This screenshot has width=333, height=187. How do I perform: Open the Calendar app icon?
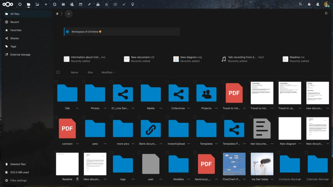click(x=81, y=4)
